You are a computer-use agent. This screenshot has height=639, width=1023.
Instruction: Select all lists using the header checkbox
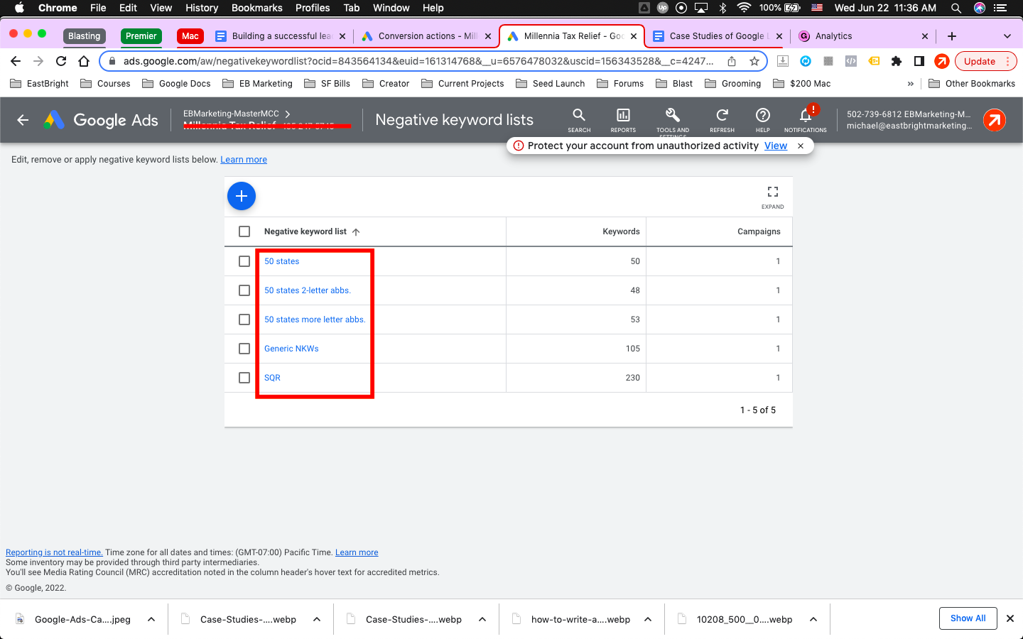pyautogui.click(x=244, y=231)
